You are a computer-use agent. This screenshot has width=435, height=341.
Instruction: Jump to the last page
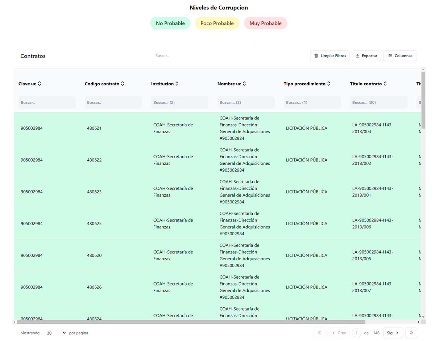click(x=411, y=333)
